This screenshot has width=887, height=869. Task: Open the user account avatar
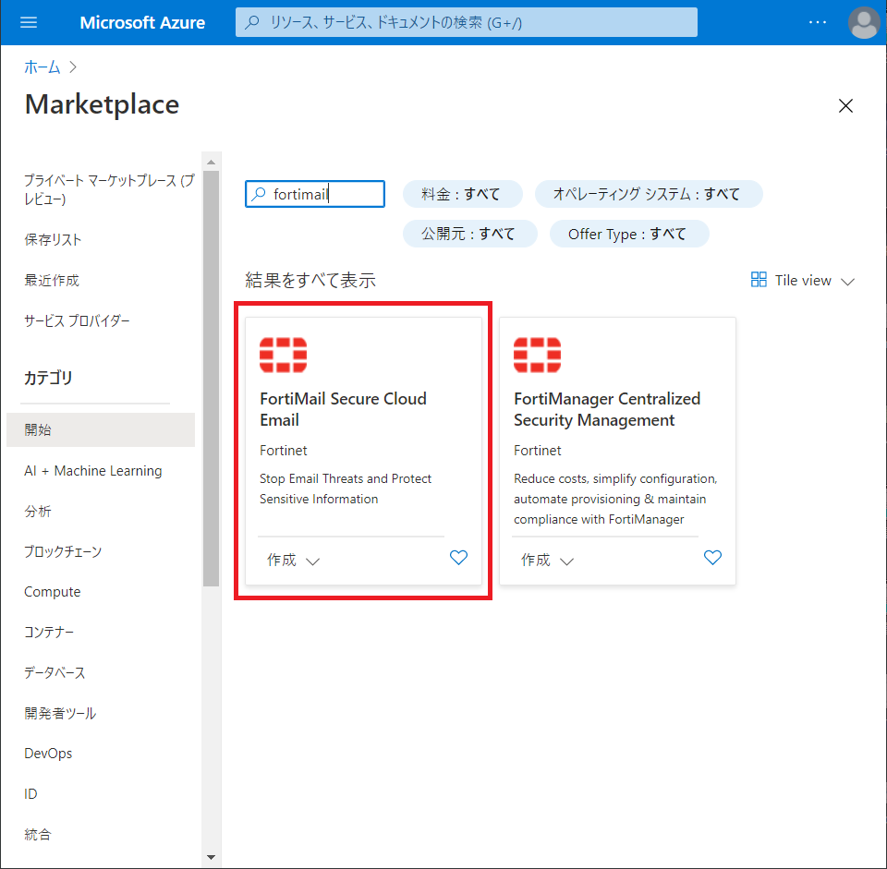click(x=864, y=22)
